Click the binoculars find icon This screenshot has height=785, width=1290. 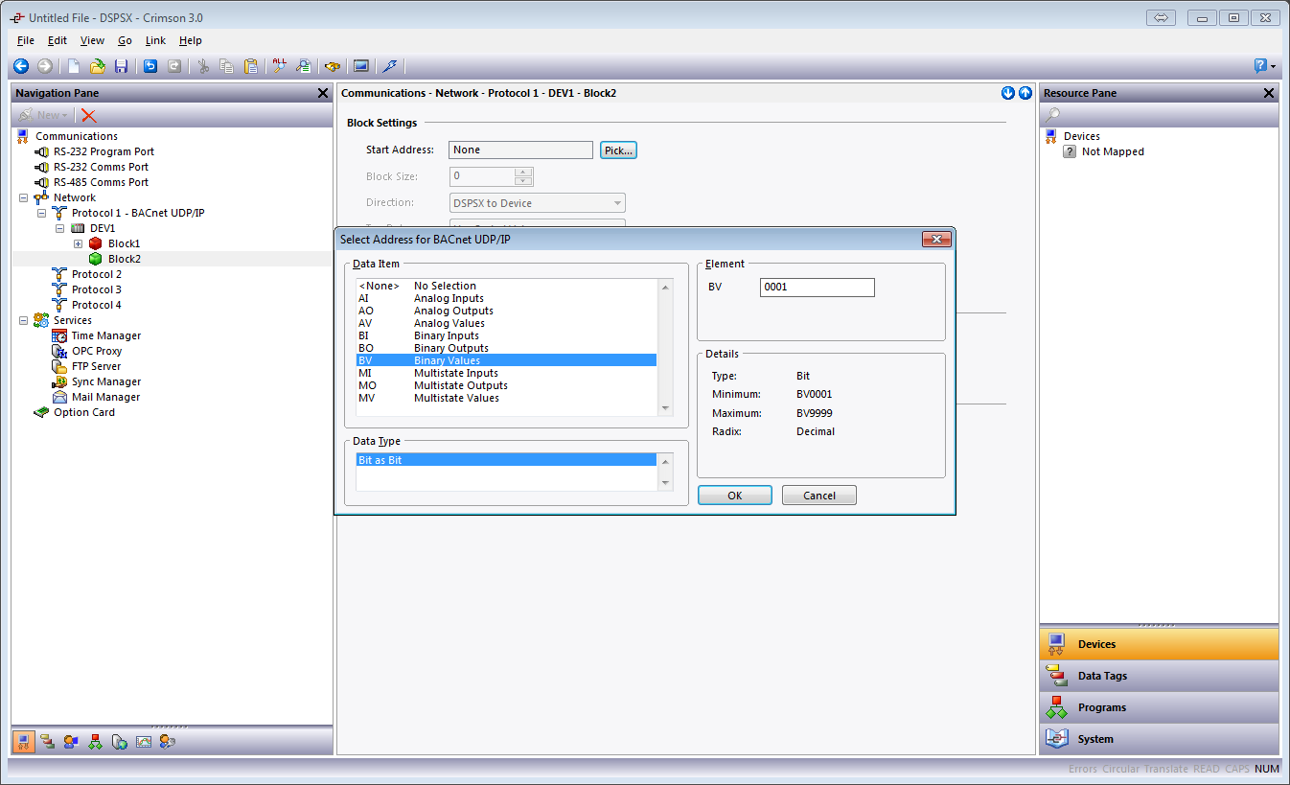(333, 66)
